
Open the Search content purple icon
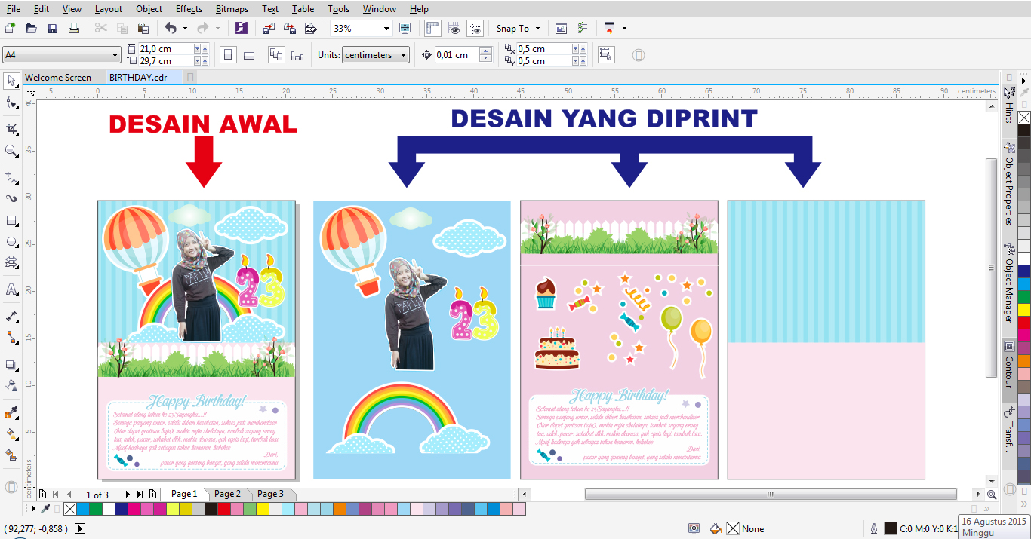[241, 29]
